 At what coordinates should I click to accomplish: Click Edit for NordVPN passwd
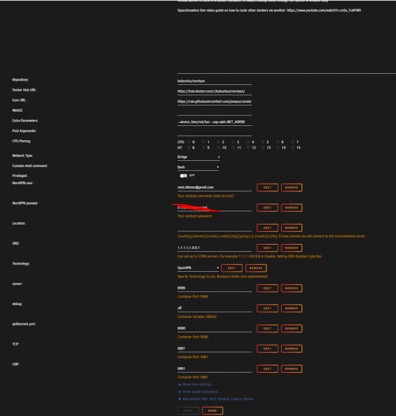[268, 208]
